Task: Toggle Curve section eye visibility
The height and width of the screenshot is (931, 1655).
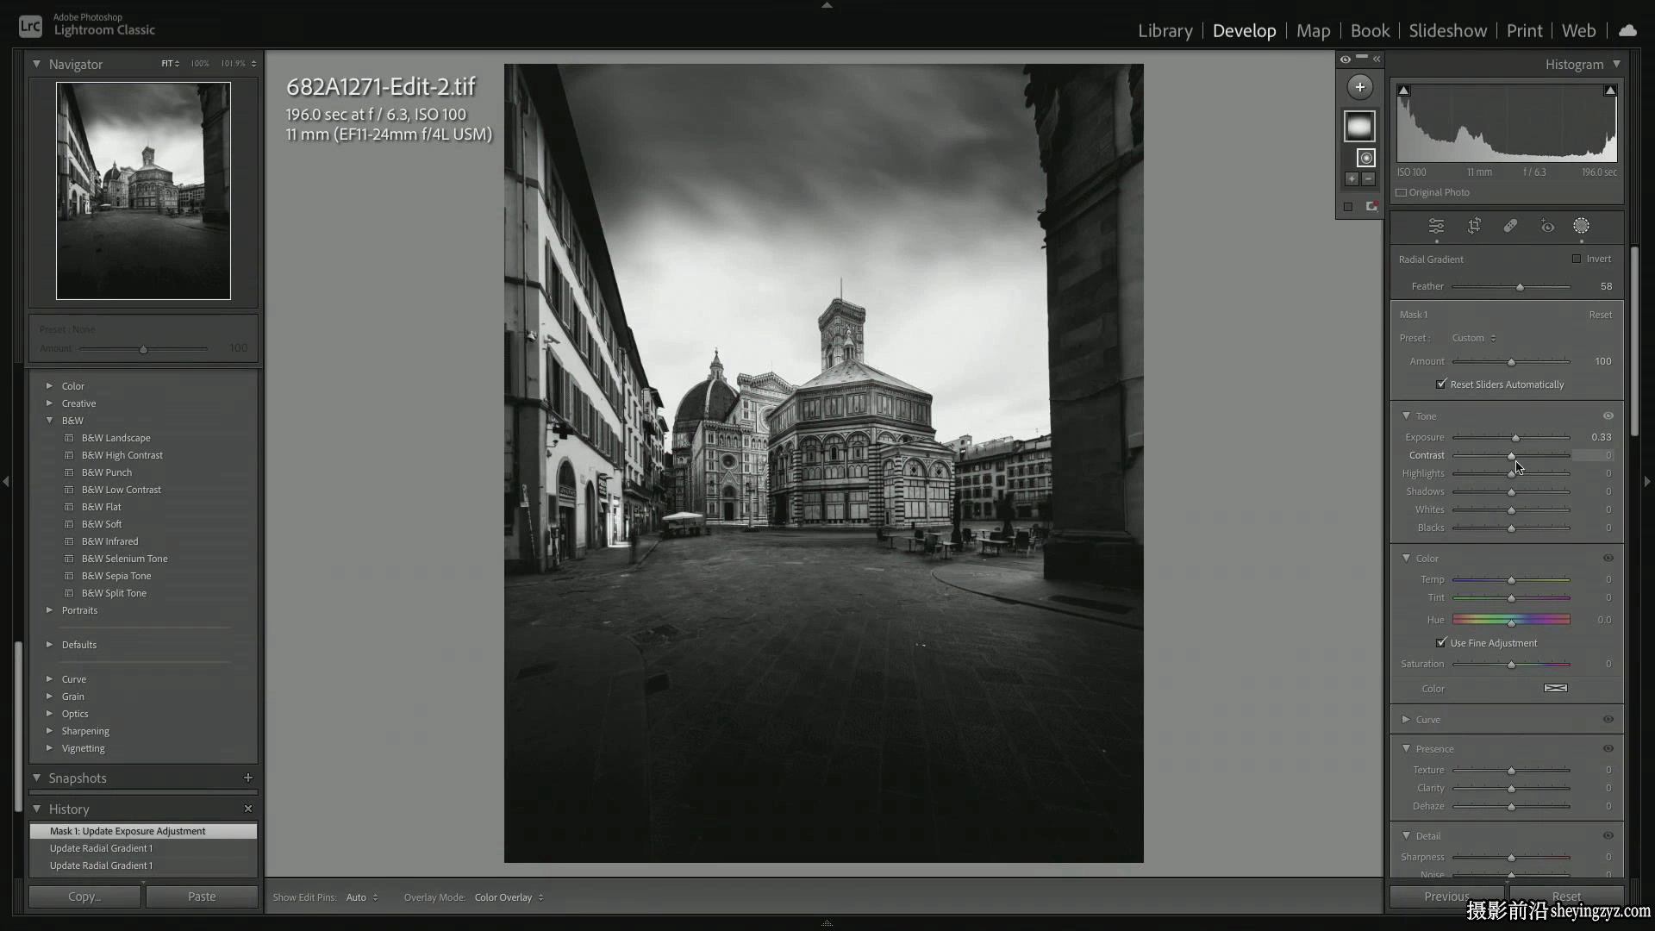Action: (x=1608, y=720)
